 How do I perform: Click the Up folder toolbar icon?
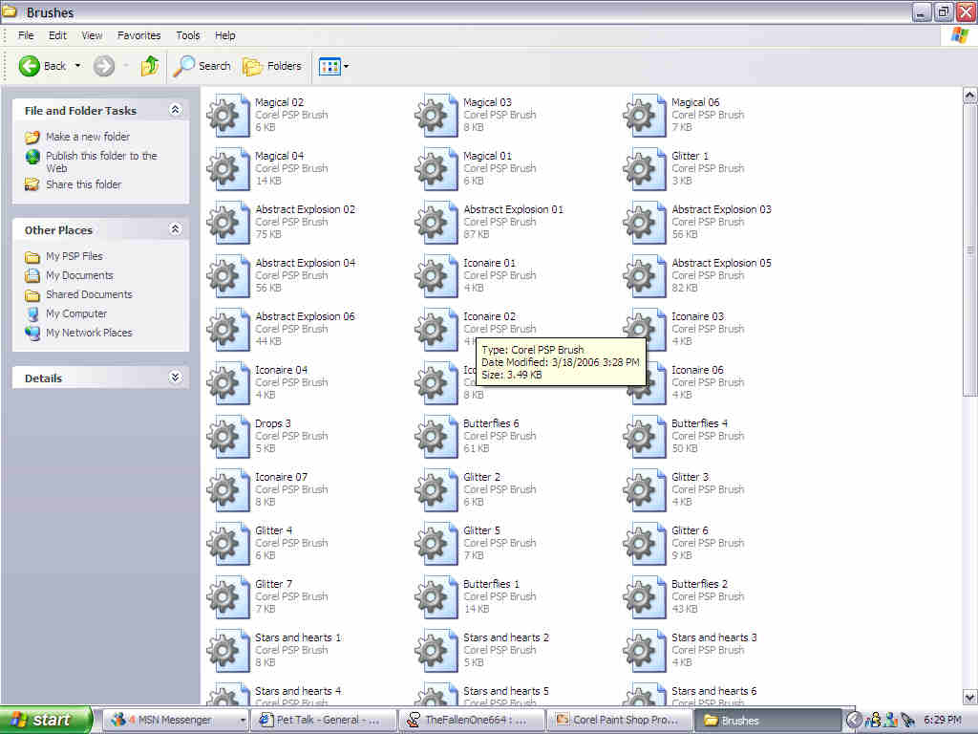point(150,66)
